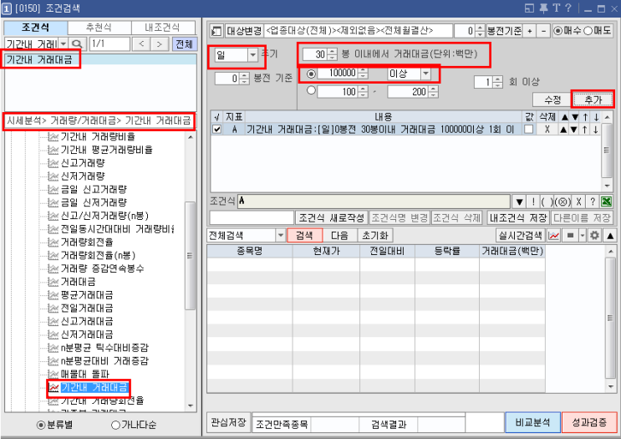Click the T font icon in title bar
This screenshot has height=439, width=621.
[x=557, y=8]
